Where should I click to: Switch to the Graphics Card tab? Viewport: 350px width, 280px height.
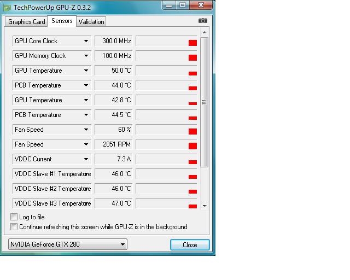coord(26,22)
